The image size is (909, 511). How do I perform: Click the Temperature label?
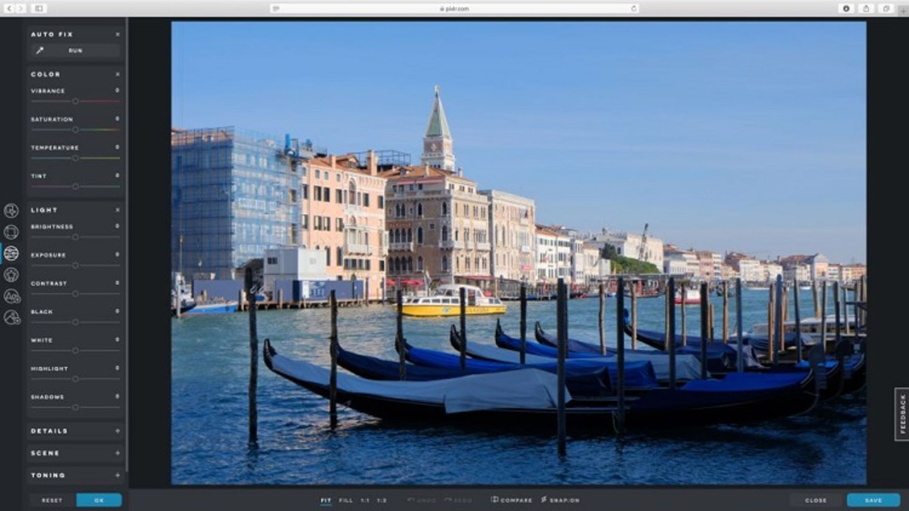(55, 148)
